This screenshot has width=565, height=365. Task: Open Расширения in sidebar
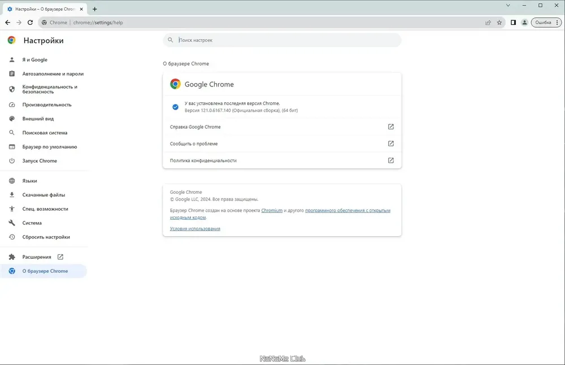pos(44,257)
